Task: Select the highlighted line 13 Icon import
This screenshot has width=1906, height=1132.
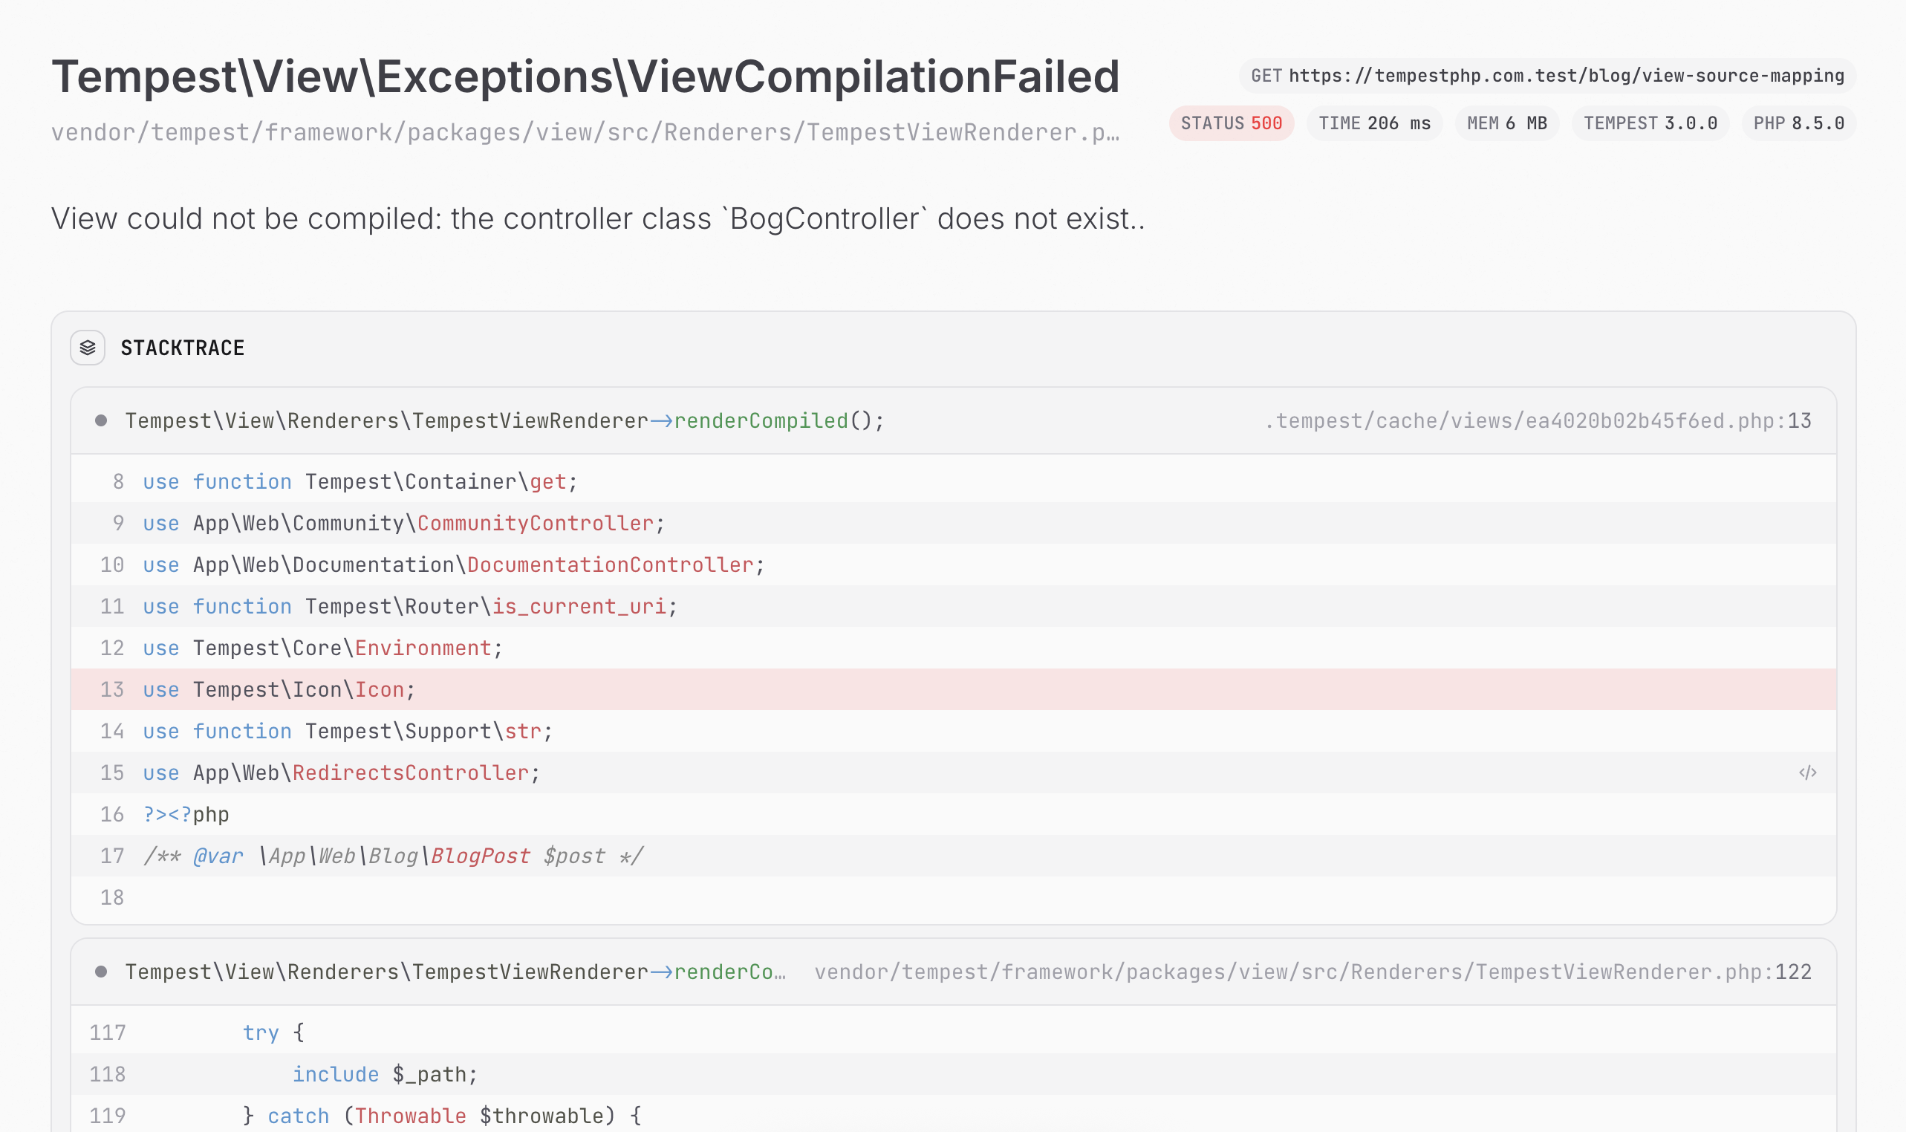Action: 279,689
